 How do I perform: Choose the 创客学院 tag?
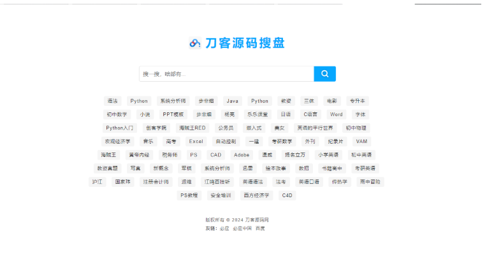click(x=156, y=128)
